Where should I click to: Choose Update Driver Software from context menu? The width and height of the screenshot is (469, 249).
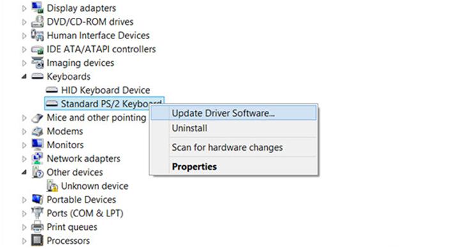point(233,113)
